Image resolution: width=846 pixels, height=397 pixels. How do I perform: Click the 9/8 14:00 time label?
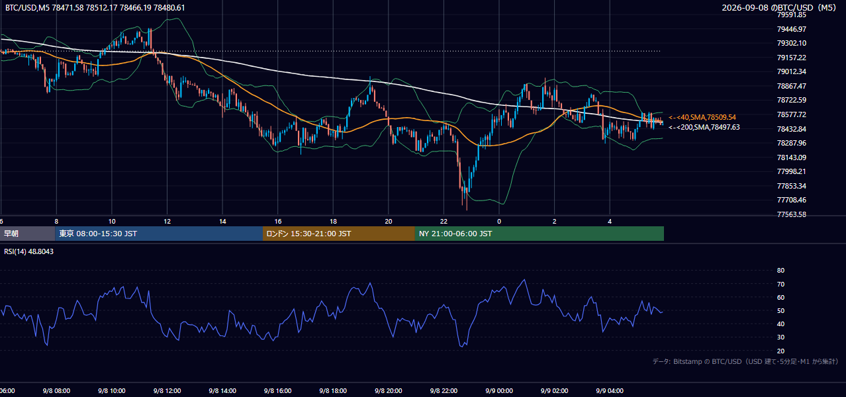tap(222, 390)
